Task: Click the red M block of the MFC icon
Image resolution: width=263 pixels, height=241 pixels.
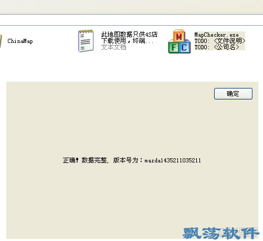Action: [179, 36]
